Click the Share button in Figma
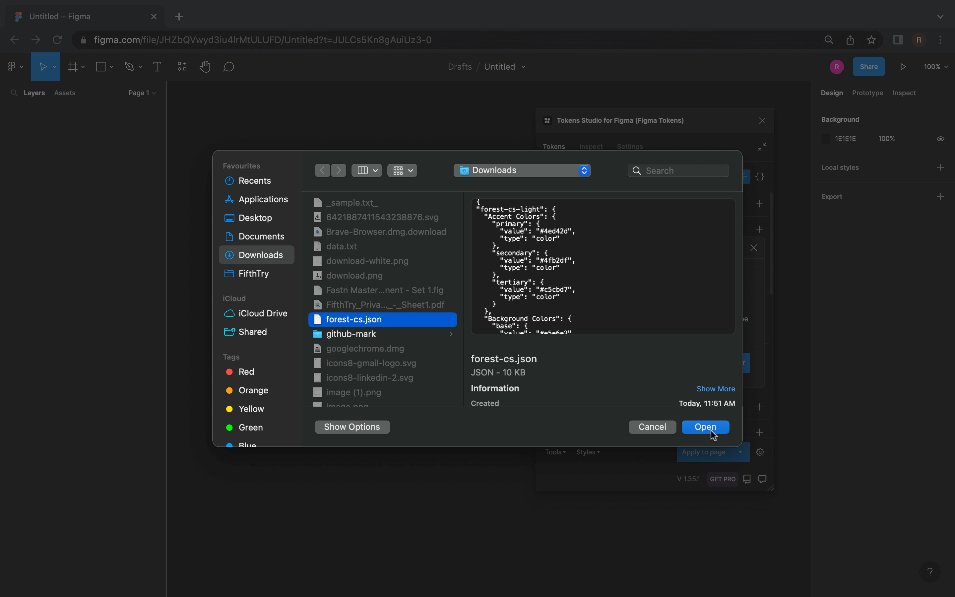The width and height of the screenshot is (955, 597). [868, 67]
